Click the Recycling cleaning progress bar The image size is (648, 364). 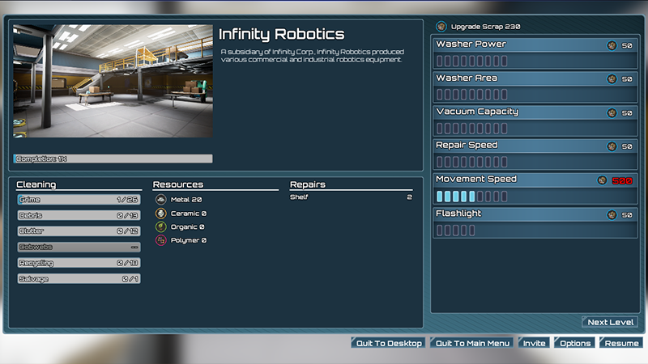(x=79, y=262)
